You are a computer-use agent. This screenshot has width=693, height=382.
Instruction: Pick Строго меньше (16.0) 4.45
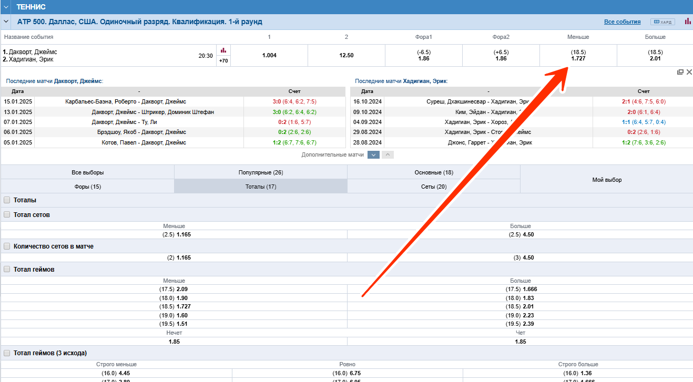[x=116, y=373]
